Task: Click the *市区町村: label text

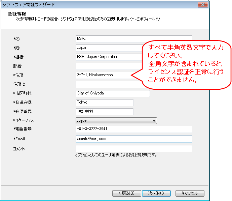Action: tap(23, 93)
